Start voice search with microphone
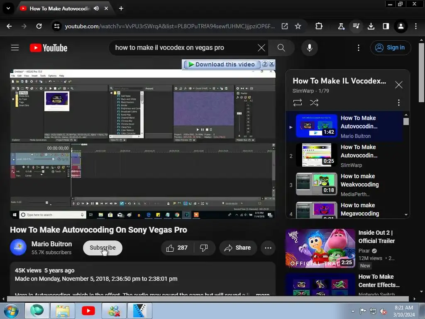425x319 pixels. point(310,48)
